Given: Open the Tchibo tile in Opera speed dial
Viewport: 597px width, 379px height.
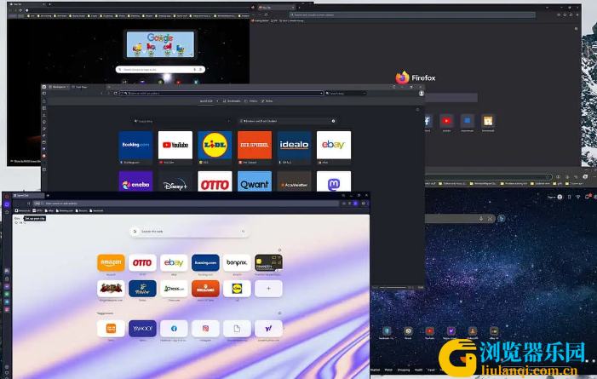Looking at the screenshot, I should tap(142, 289).
